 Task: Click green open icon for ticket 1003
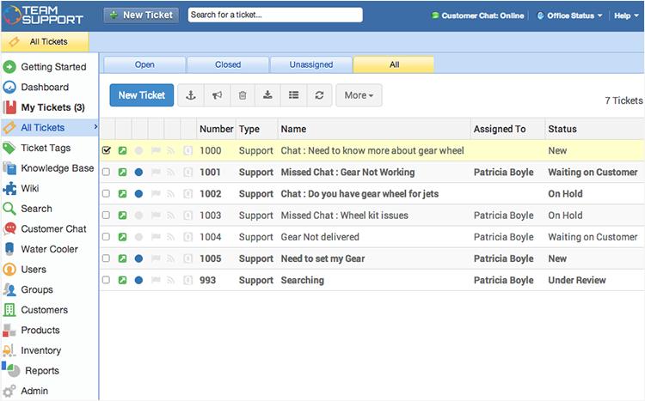tap(122, 216)
